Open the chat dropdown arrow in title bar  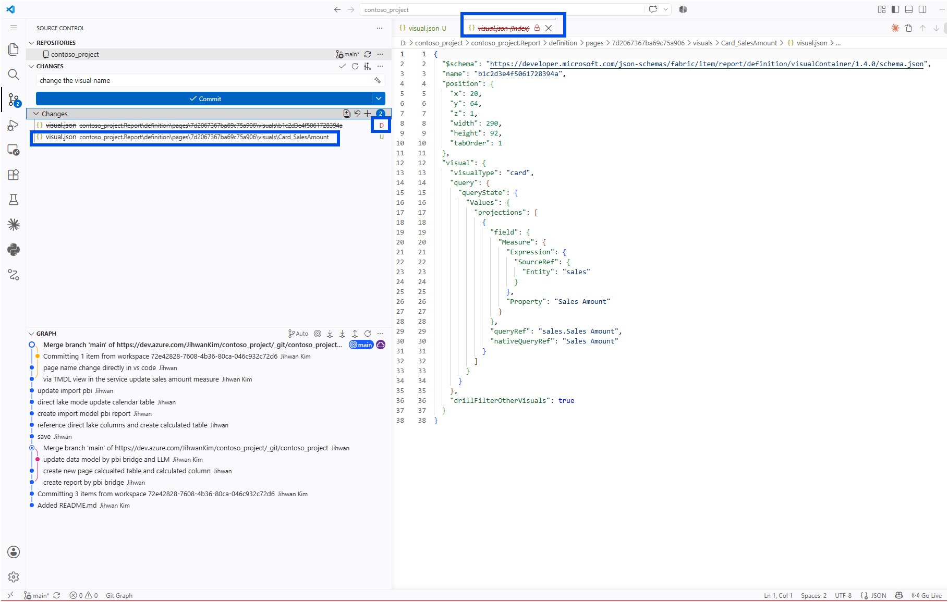coord(666,9)
